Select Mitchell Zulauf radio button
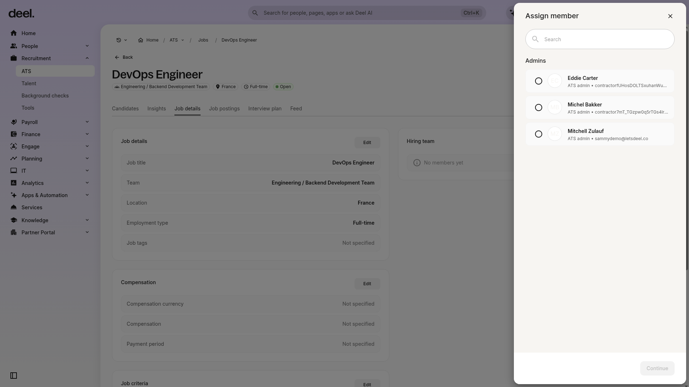 pos(538,134)
